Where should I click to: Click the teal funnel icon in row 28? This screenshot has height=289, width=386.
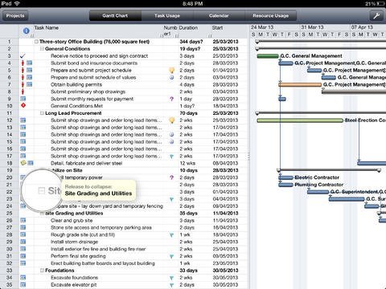point(172,235)
